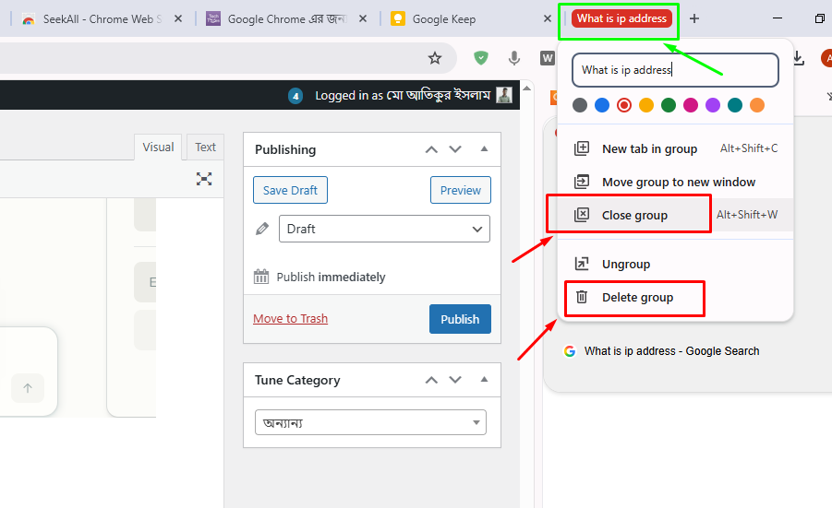
Task: Choose red tab group color
Action: tap(624, 105)
